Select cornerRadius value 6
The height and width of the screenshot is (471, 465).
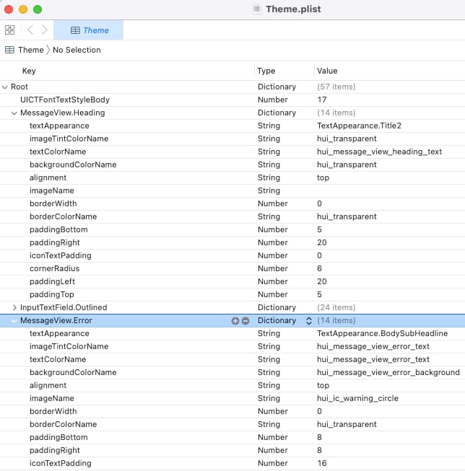pyautogui.click(x=319, y=268)
